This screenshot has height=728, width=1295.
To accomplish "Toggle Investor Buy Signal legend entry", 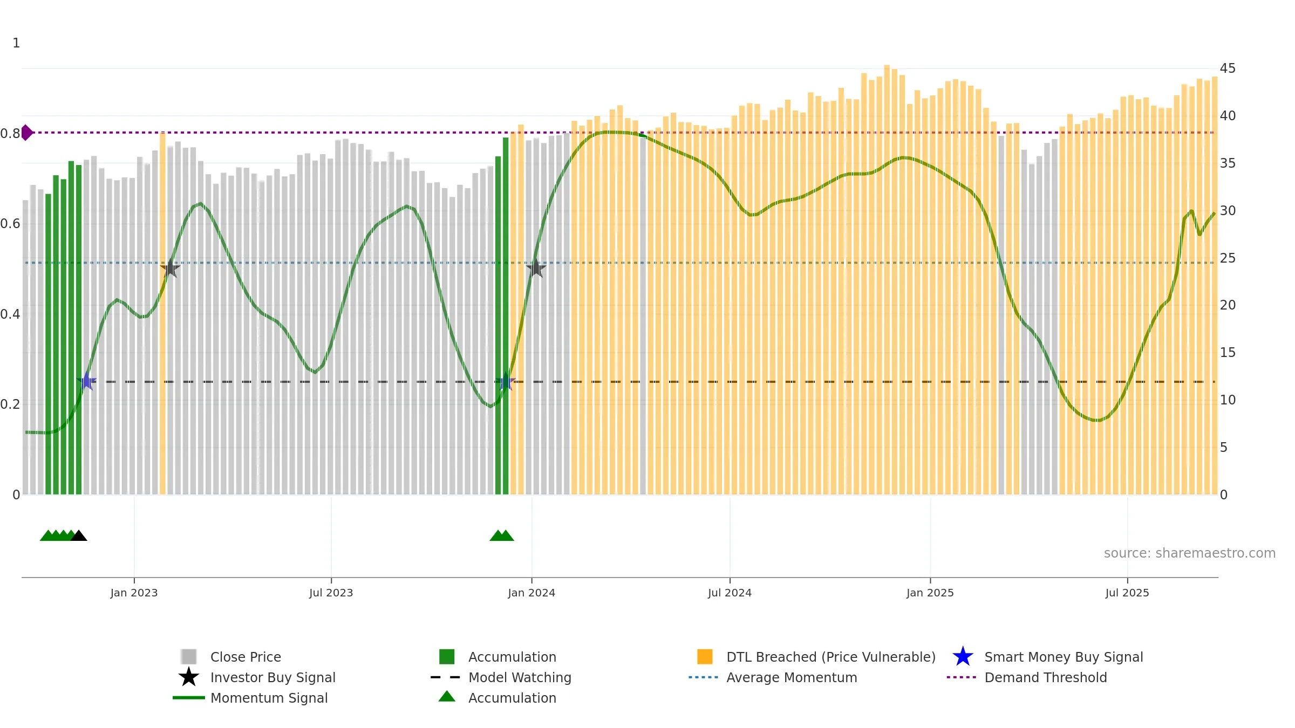I will tap(272, 677).
